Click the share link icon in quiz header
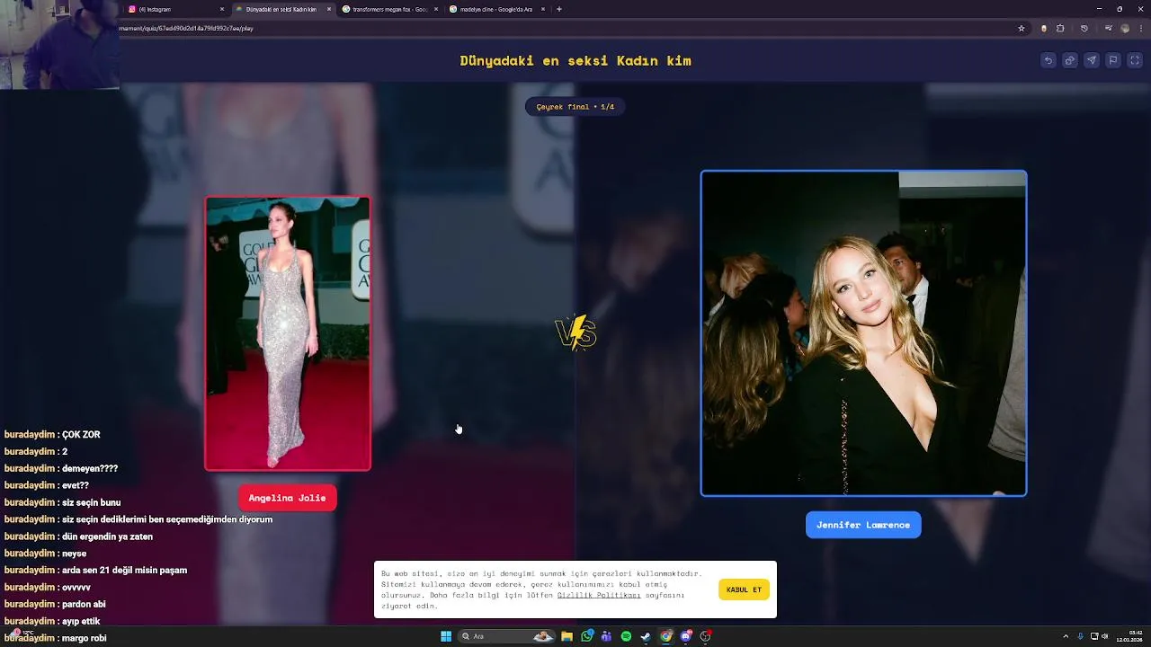This screenshot has width=1151, height=647. coord(1070,60)
